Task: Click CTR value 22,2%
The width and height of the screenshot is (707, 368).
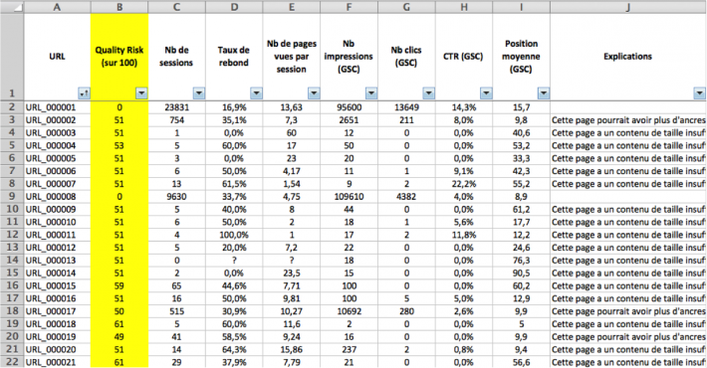Action: pyautogui.click(x=464, y=184)
